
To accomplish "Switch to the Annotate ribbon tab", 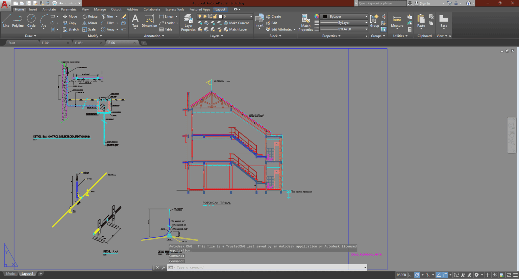I will click(x=49, y=9).
